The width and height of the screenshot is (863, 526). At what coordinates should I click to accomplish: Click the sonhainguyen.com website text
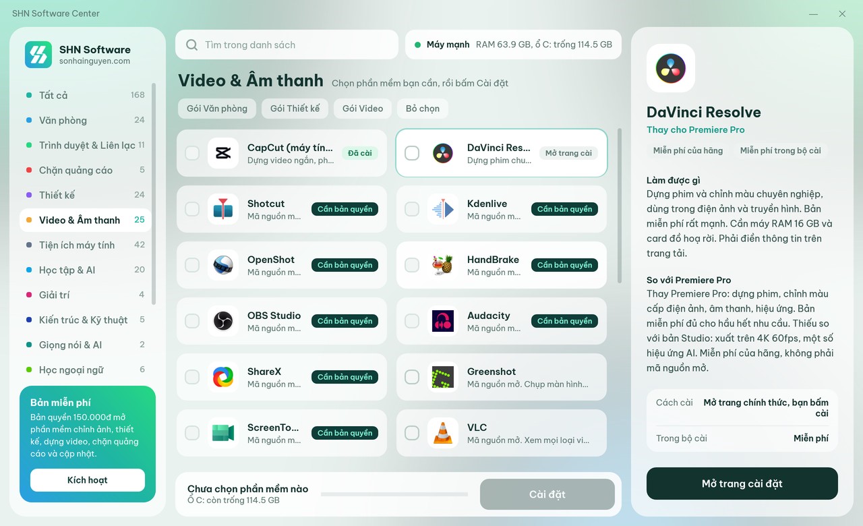tap(94, 61)
